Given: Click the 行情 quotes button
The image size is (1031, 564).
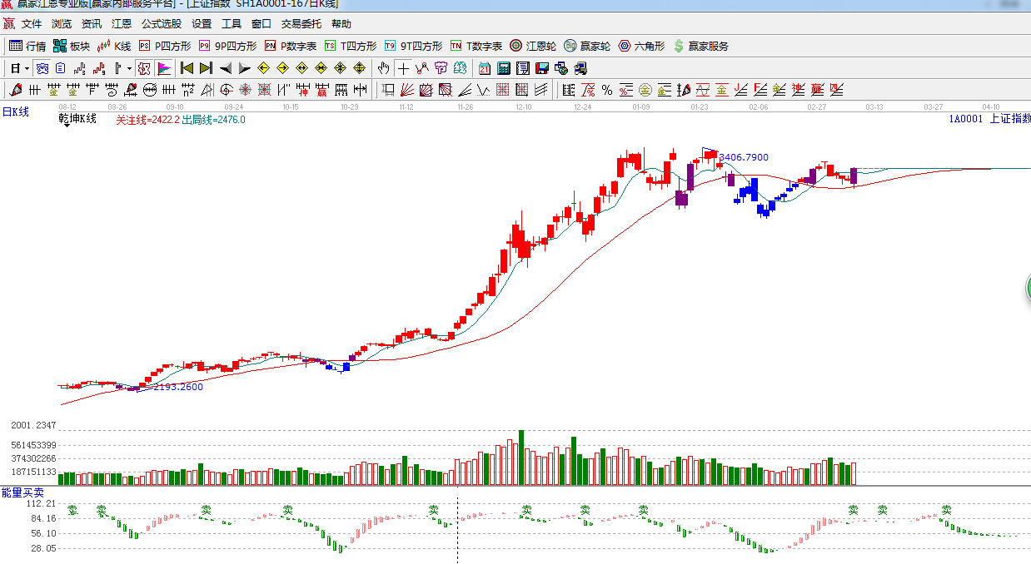Looking at the screenshot, I should [27, 46].
